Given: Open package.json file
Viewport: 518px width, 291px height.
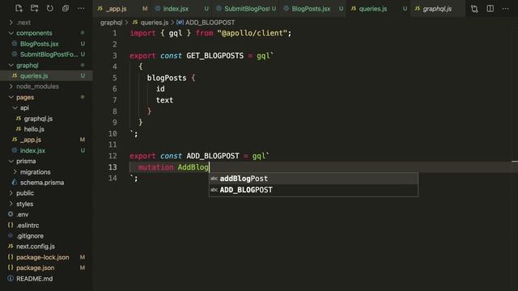Looking at the screenshot, I should click(x=46, y=268).
